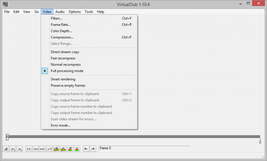This screenshot has width=267, height=161.
Task: Click the VirtualDub gear icon in title bar
Action: (5, 4)
